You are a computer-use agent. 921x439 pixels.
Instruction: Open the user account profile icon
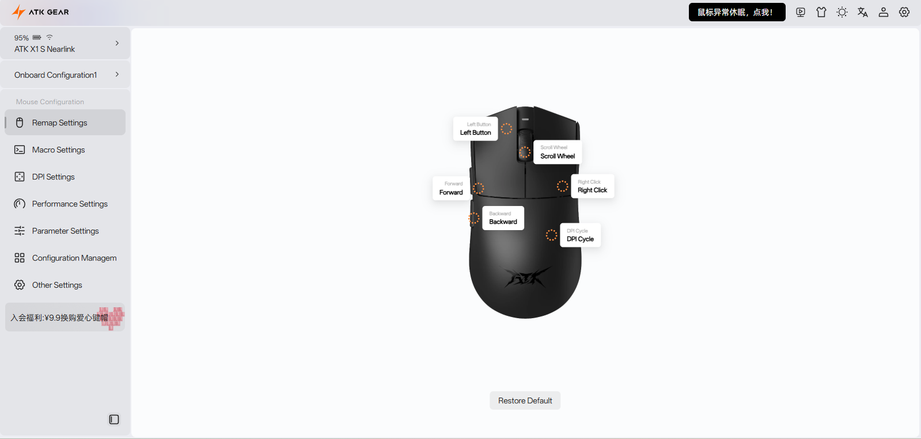tap(884, 12)
